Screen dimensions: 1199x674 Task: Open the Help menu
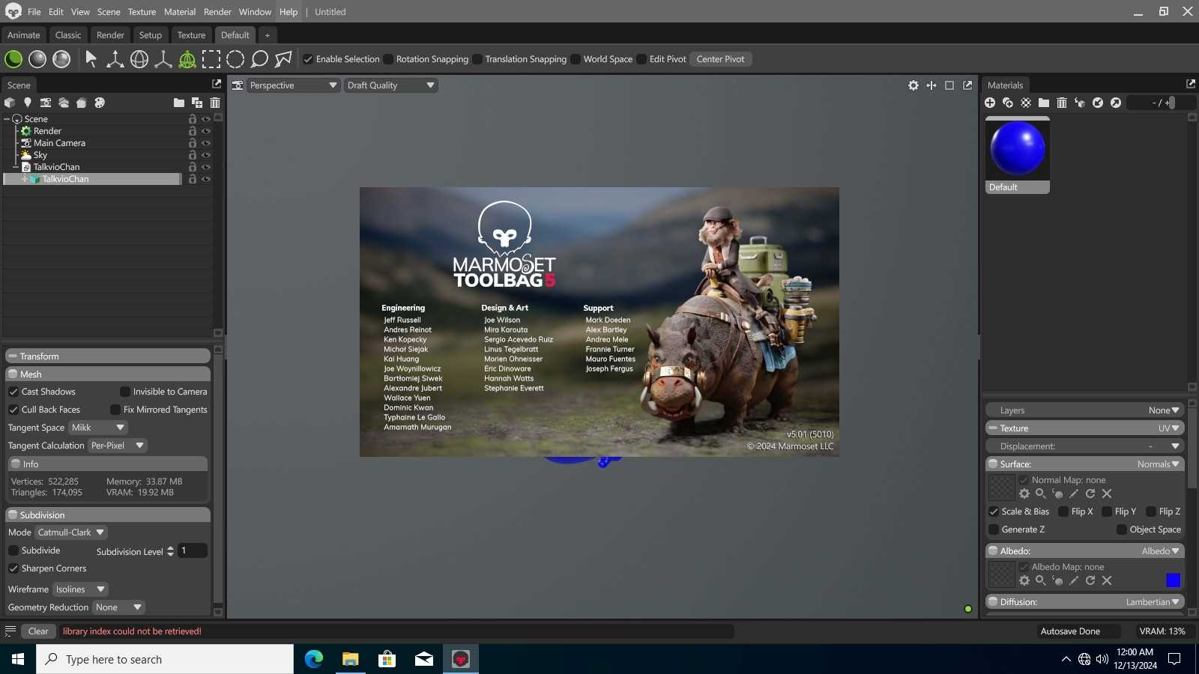click(x=289, y=12)
